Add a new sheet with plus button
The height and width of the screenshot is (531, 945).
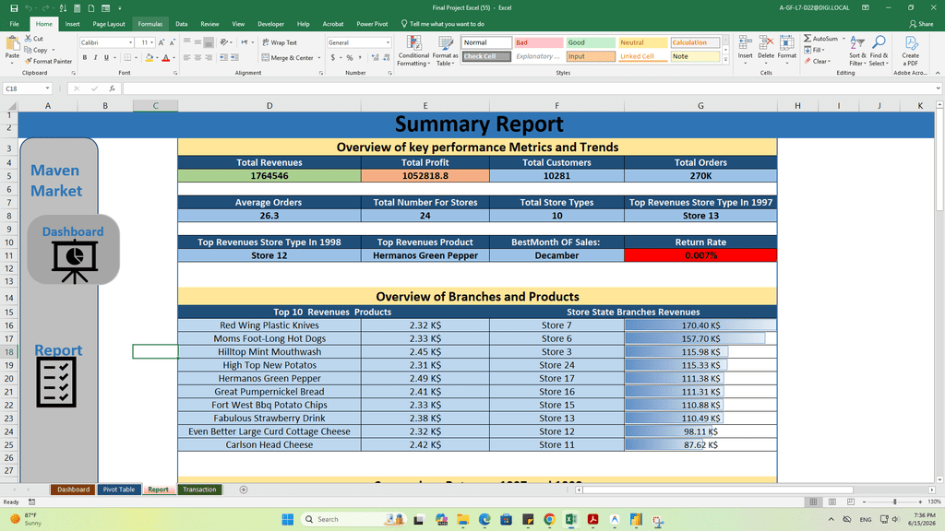click(244, 490)
